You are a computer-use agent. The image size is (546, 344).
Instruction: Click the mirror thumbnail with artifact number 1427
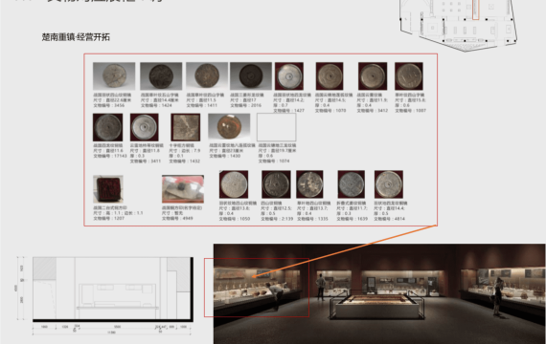pos(289,76)
